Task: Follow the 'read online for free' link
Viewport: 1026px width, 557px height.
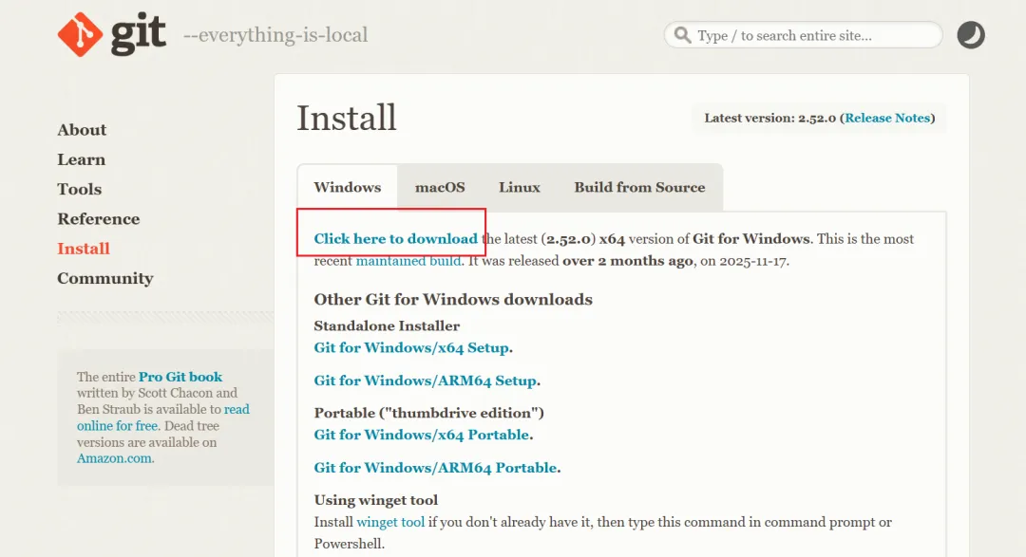Action: coord(163,418)
